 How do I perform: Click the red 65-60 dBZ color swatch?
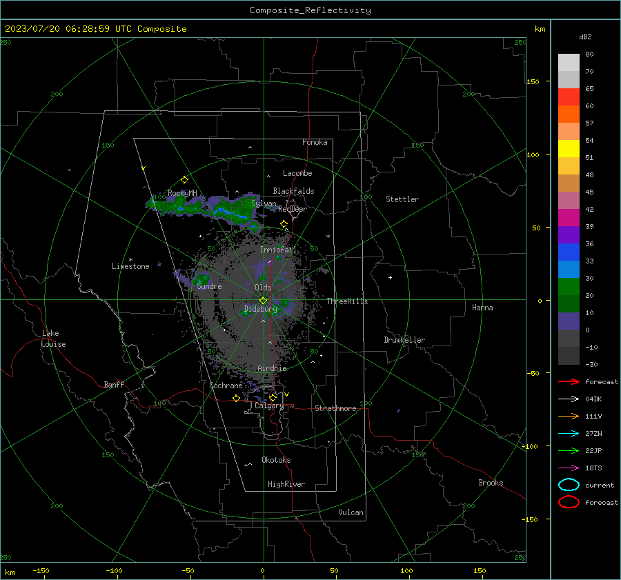coord(569,97)
